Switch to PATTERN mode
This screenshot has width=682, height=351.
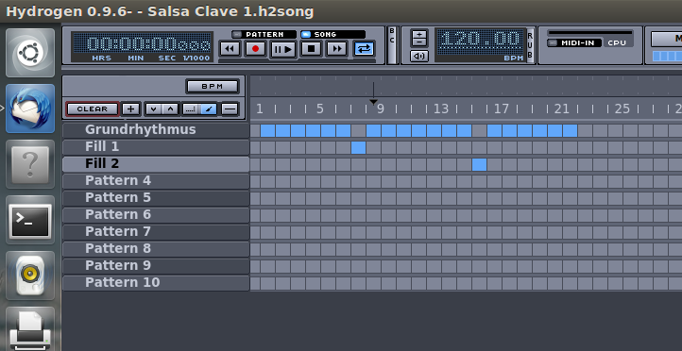click(264, 34)
